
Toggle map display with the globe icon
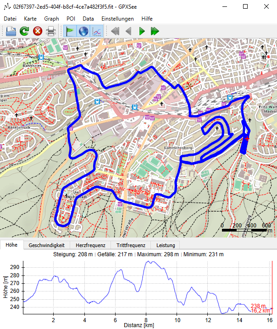(x=83, y=31)
